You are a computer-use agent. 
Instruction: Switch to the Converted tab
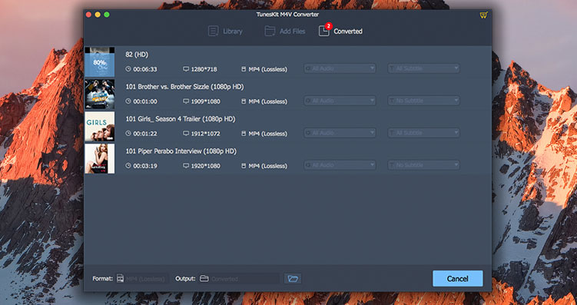click(340, 31)
